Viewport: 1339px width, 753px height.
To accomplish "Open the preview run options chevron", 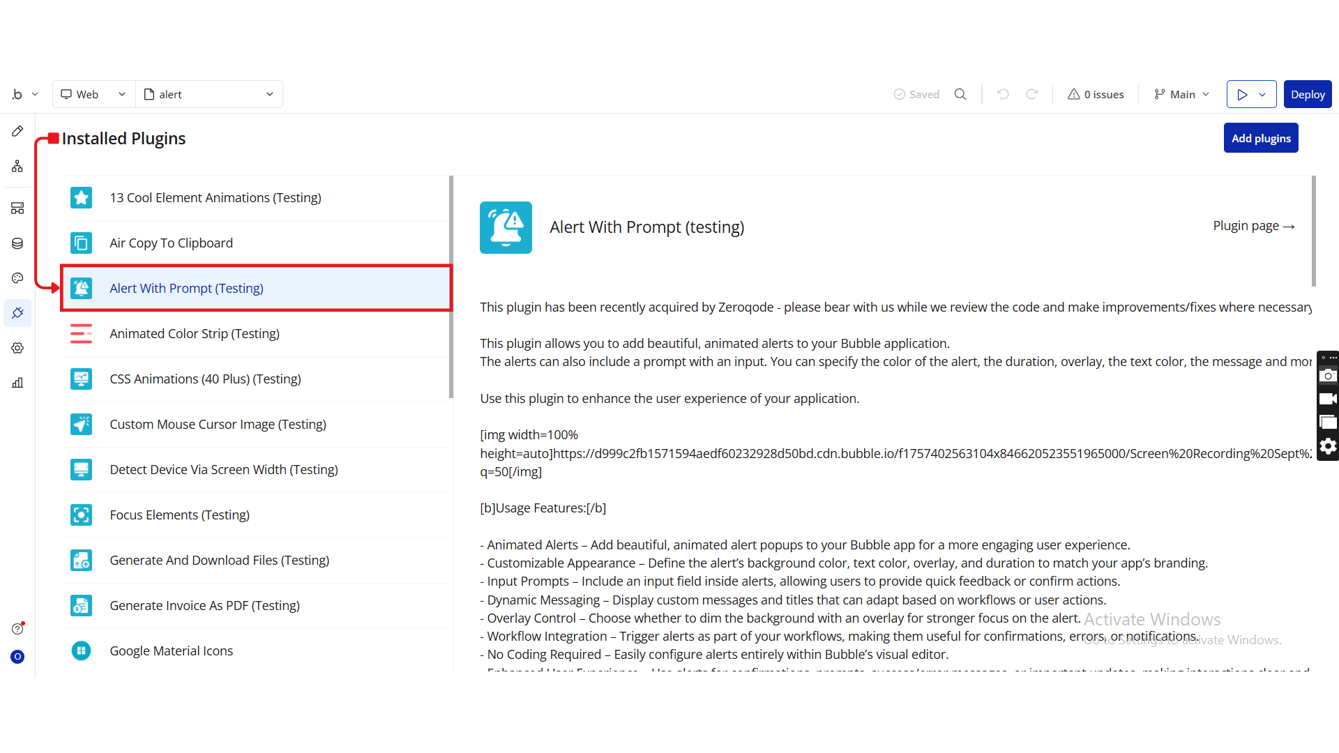I will coord(1262,94).
